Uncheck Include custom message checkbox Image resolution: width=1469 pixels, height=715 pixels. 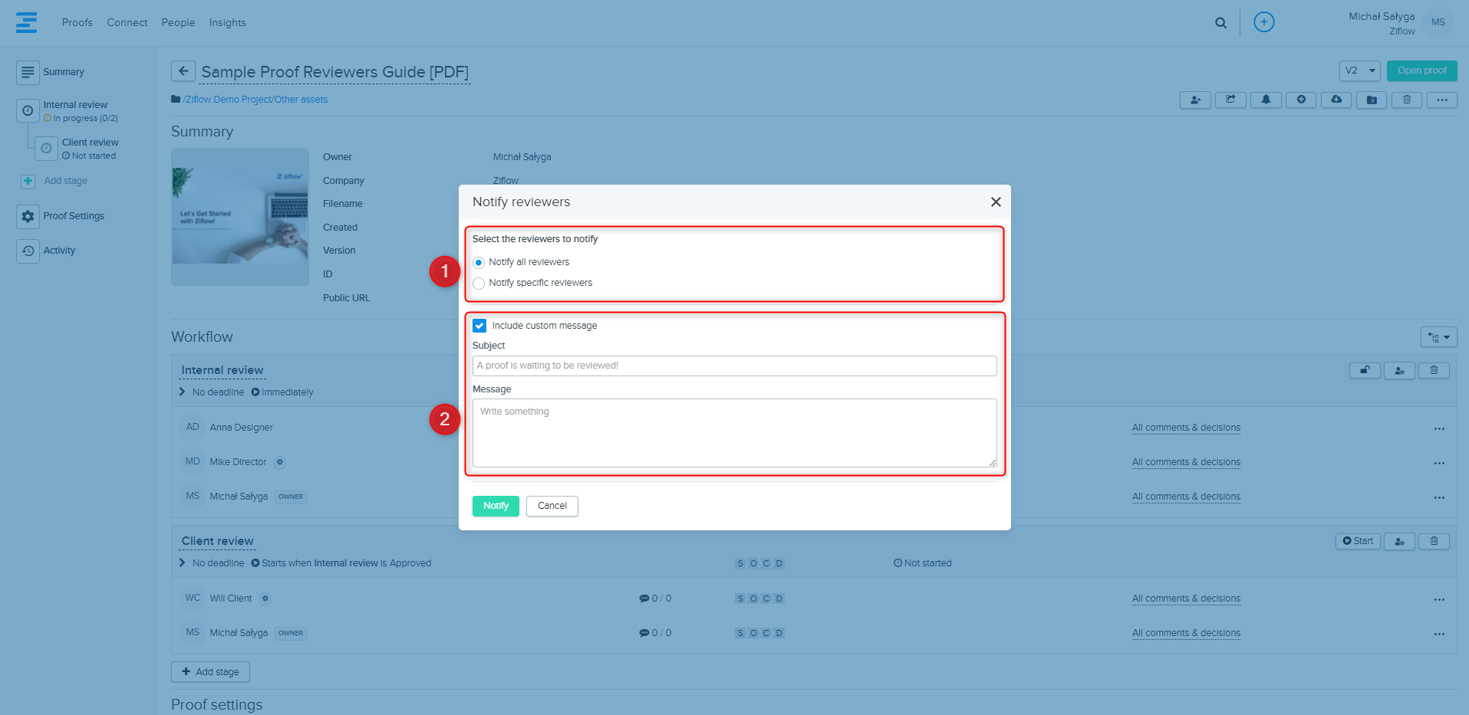(x=479, y=326)
